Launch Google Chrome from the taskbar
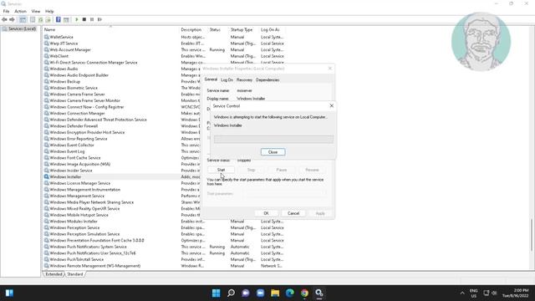Viewport: 535px width, 301px height. (304, 293)
